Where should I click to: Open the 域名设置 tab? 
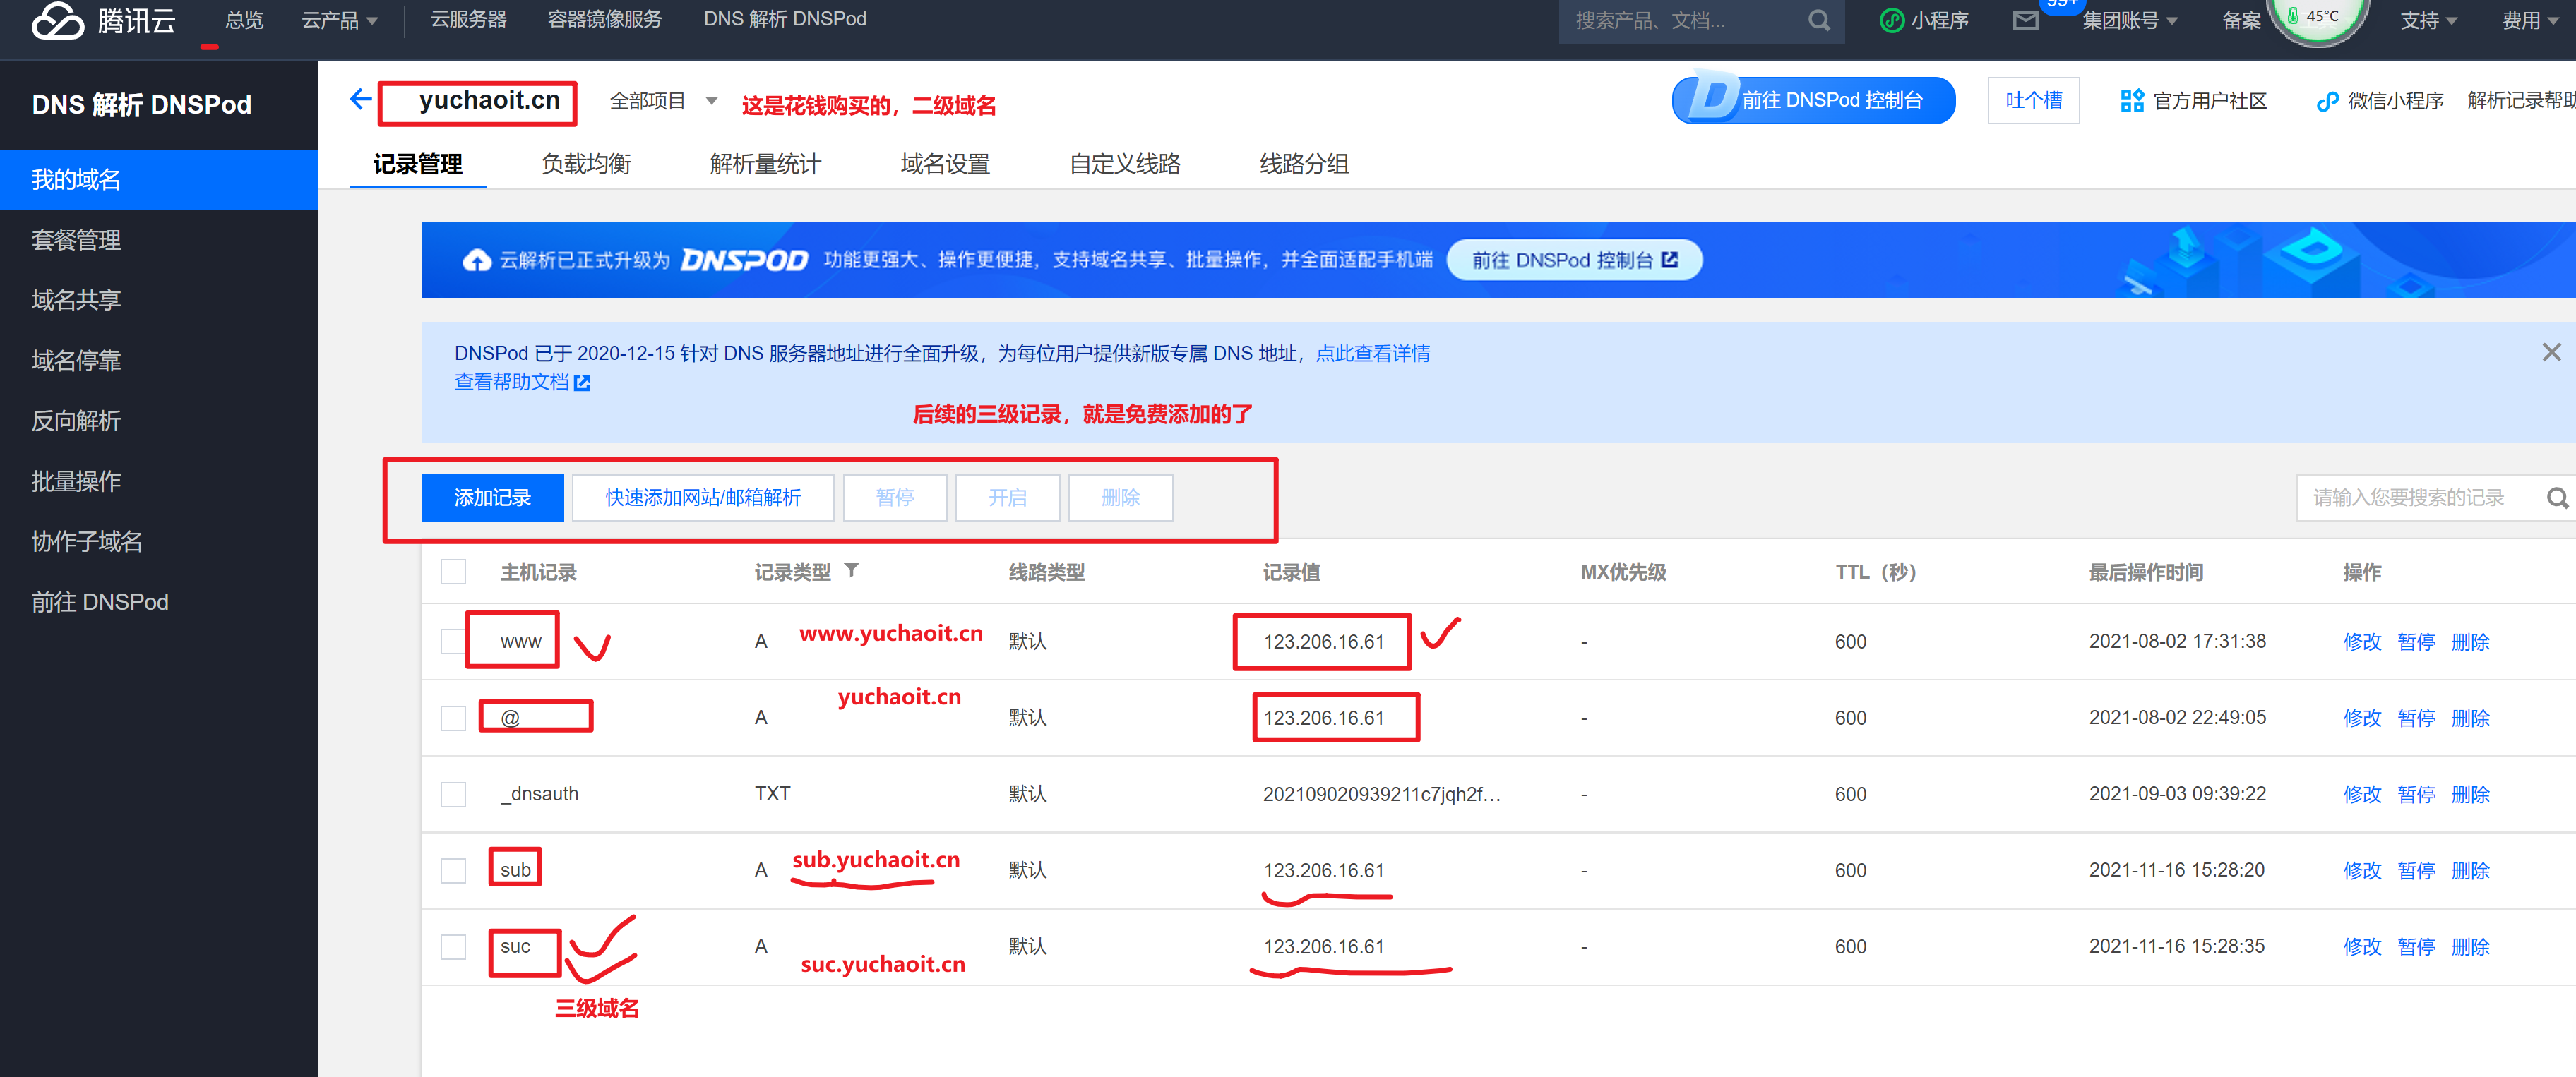click(945, 164)
